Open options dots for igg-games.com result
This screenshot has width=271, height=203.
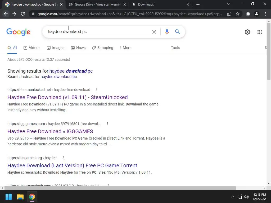[x=107, y=124]
